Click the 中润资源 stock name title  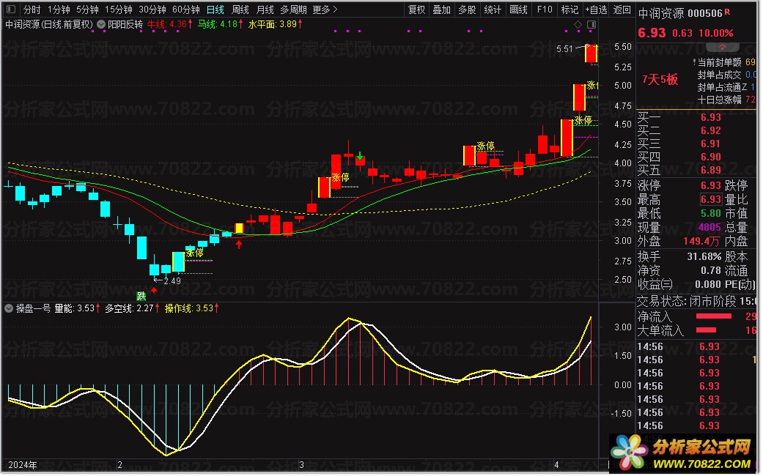[661, 13]
